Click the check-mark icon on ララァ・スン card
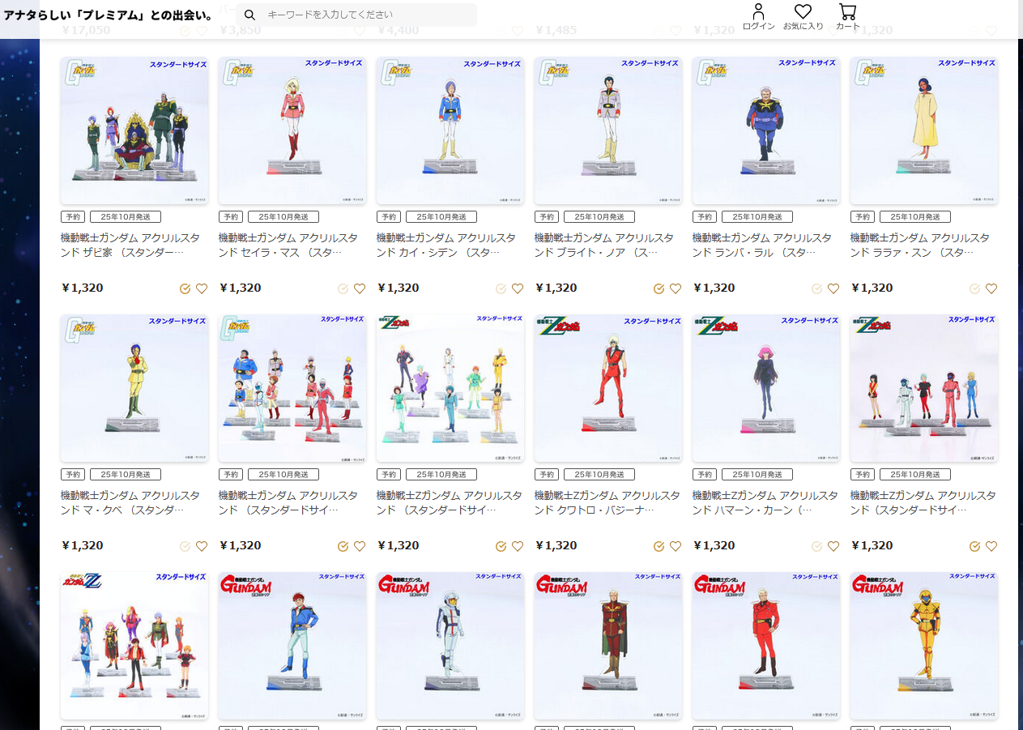 975,288
